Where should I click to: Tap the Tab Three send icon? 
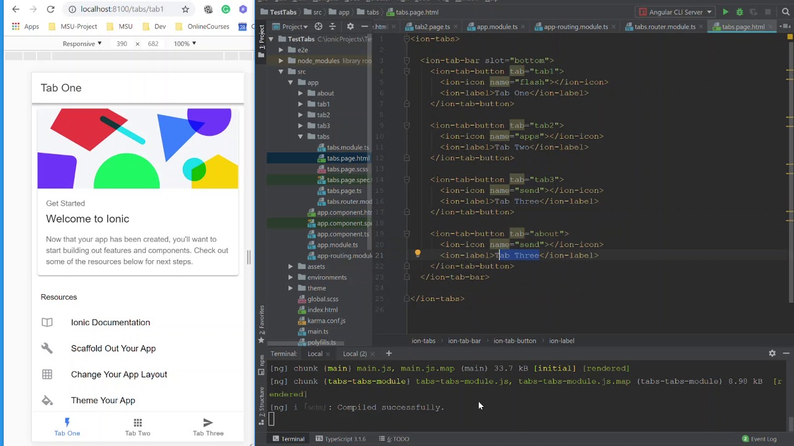[208, 422]
